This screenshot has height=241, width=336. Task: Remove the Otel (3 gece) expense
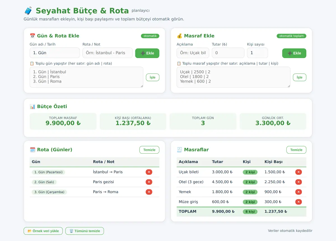pos(298,182)
